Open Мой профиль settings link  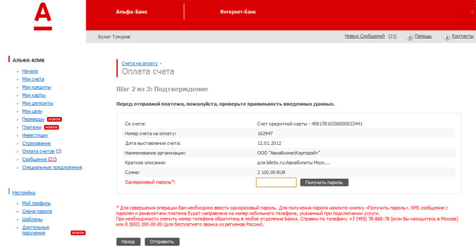click(x=36, y=203)
